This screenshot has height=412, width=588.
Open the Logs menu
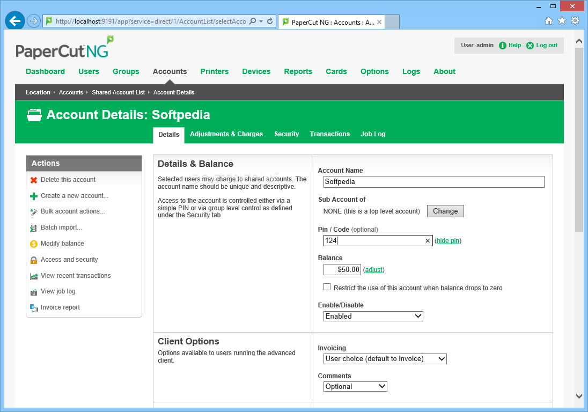pyautogui.click(x=411, y=71)
